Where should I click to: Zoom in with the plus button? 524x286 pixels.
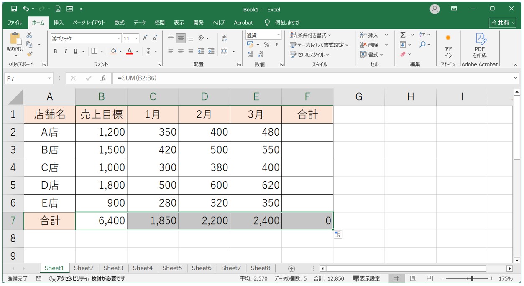click(x=491, y=278)
